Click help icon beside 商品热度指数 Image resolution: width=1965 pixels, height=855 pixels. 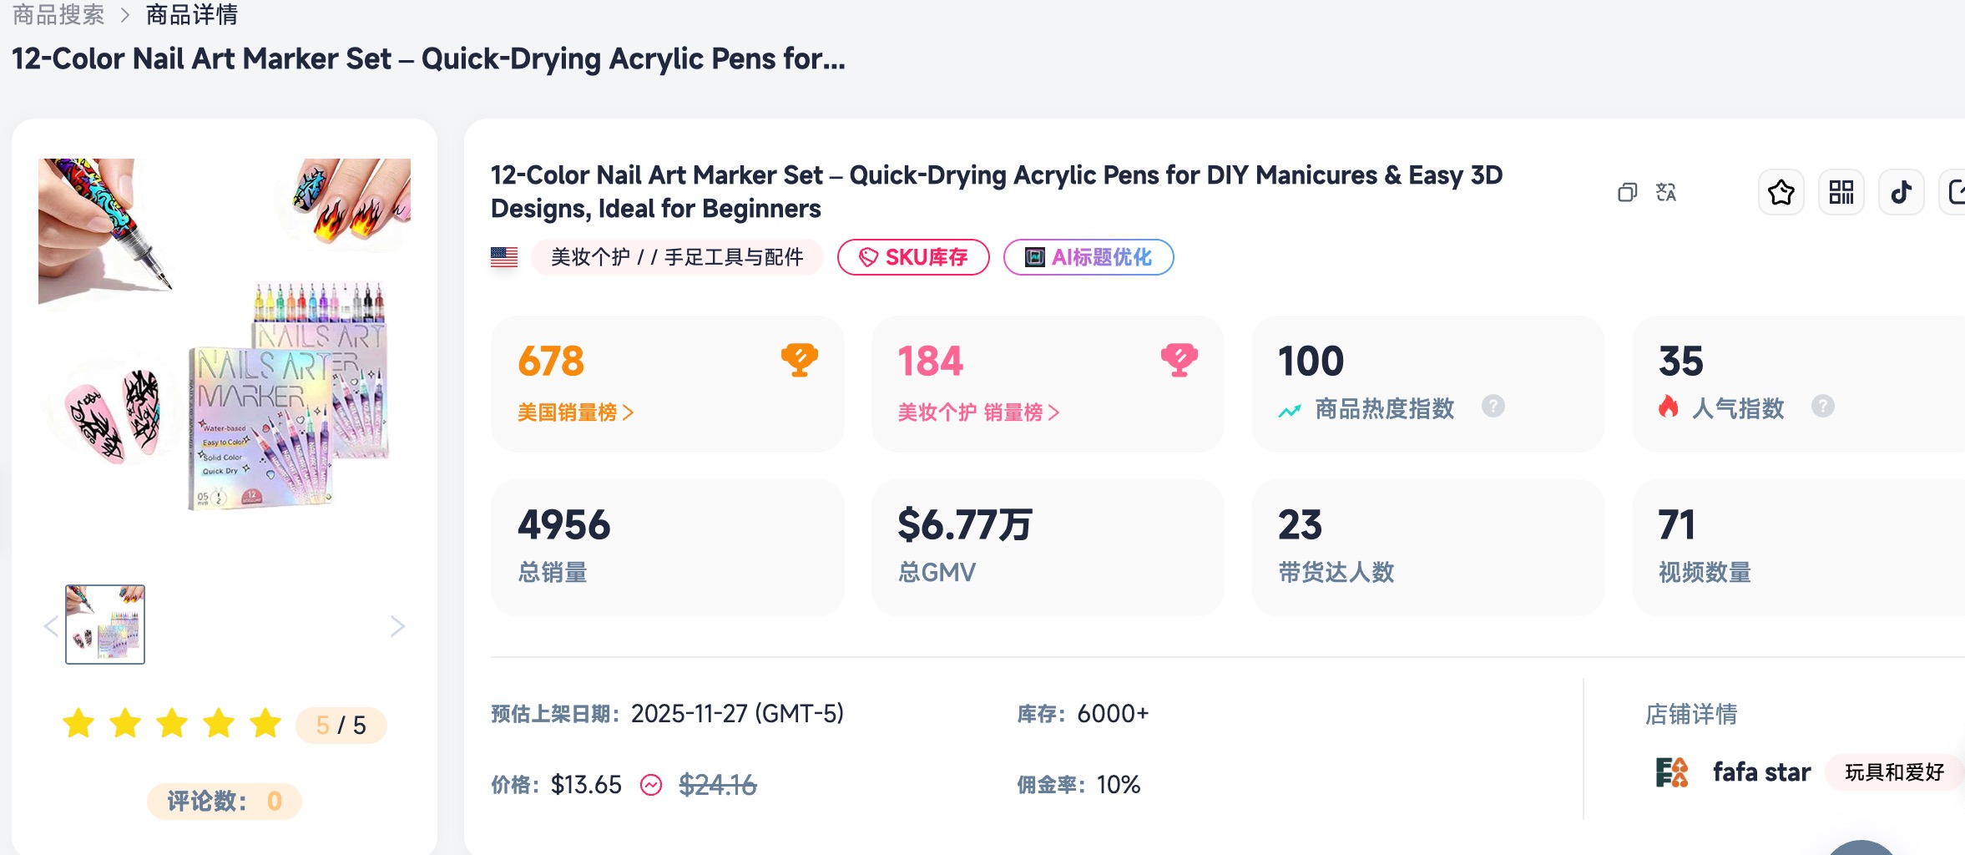tap(1493, 407)
